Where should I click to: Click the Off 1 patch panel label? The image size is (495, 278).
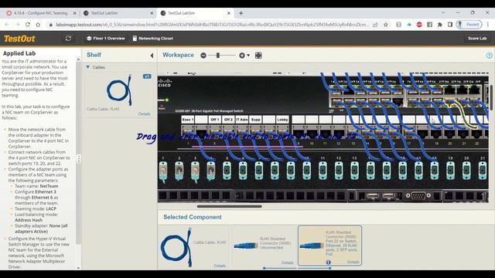click(215, 120)
